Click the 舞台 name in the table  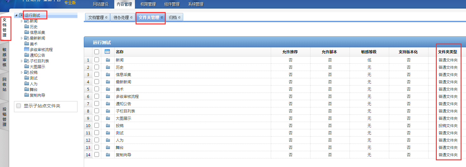tap(119, 148)
